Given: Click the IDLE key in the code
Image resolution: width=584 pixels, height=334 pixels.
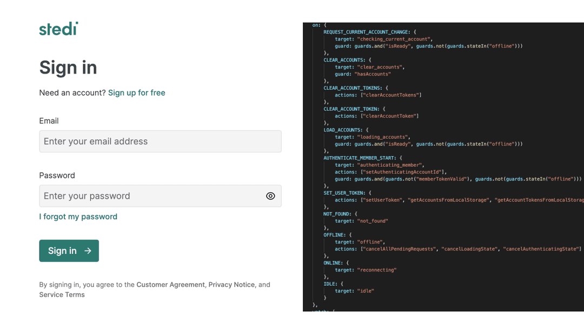Looking at the screenshot, I should [330, 284].
